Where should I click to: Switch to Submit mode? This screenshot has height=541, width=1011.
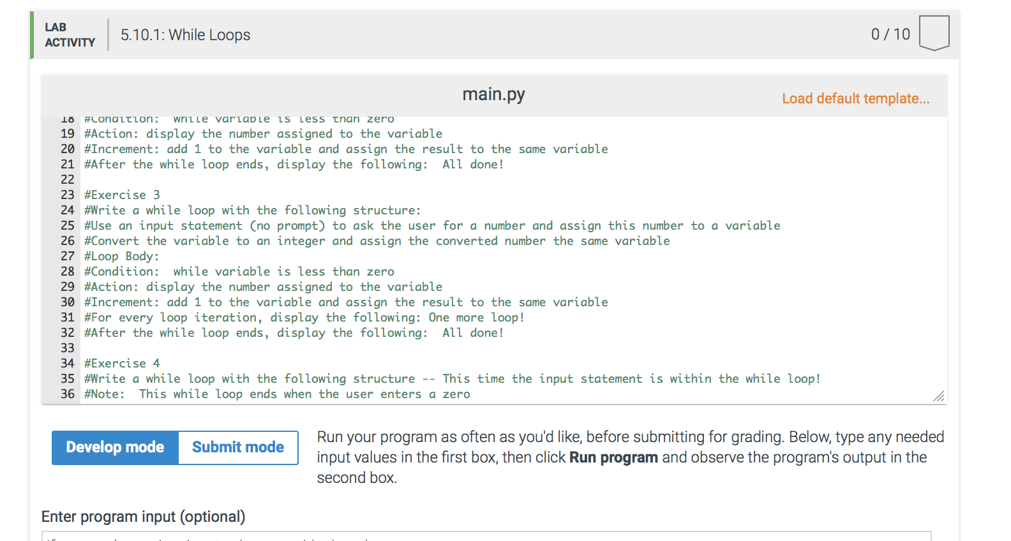coord(237,447)
